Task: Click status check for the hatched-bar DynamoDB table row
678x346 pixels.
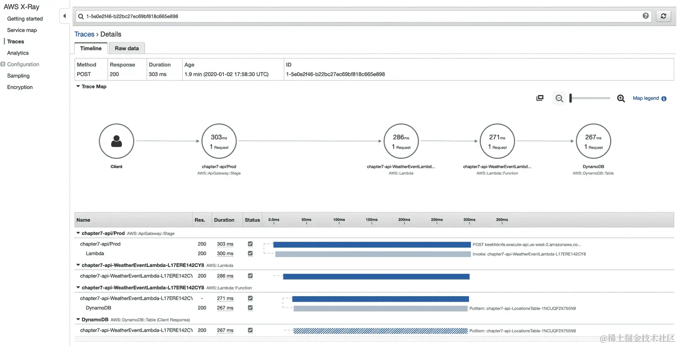Action: [x=250, y=330]
